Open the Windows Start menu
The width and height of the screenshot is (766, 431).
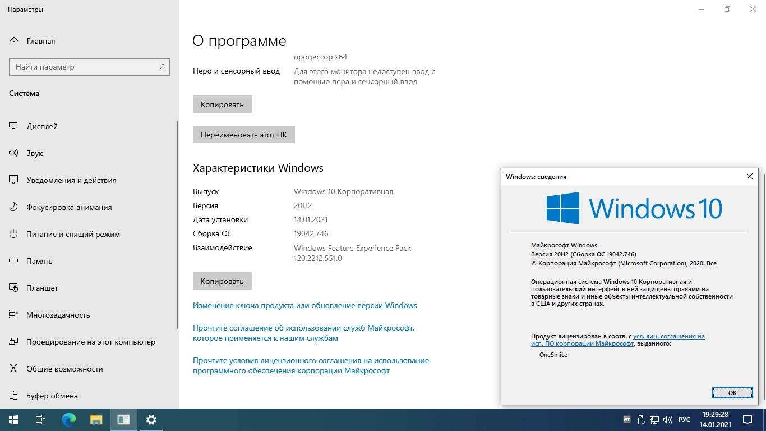click(x=13, y=420)
